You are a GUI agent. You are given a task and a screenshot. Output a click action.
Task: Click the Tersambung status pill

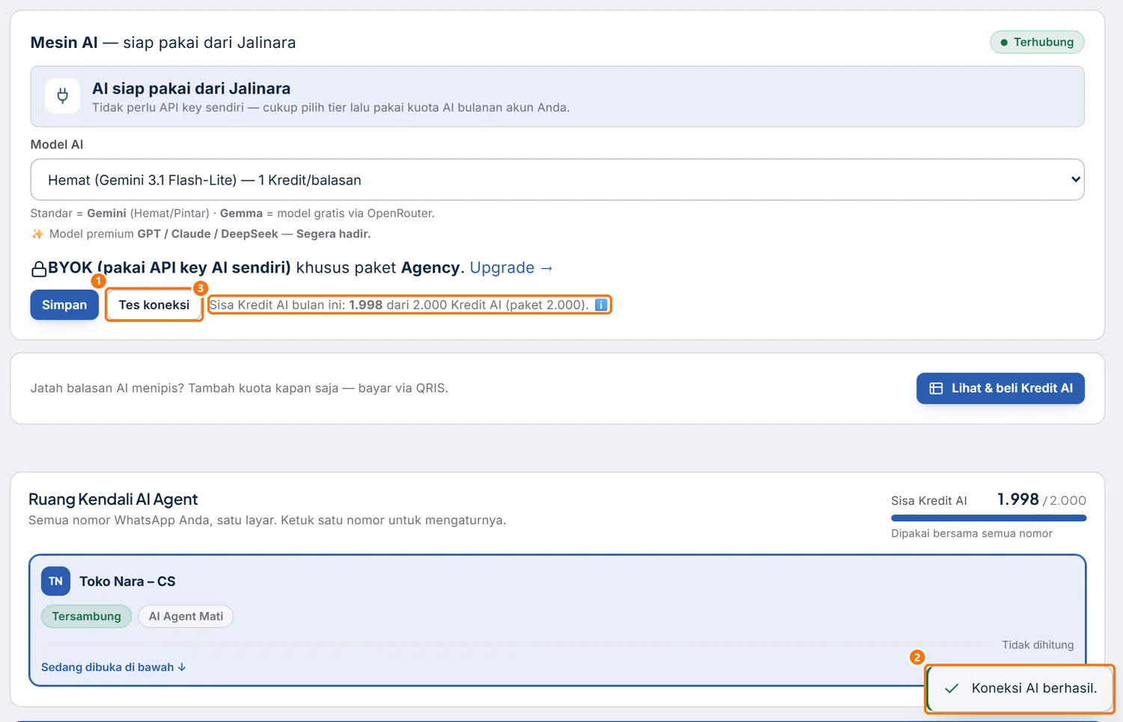[86, 616]
